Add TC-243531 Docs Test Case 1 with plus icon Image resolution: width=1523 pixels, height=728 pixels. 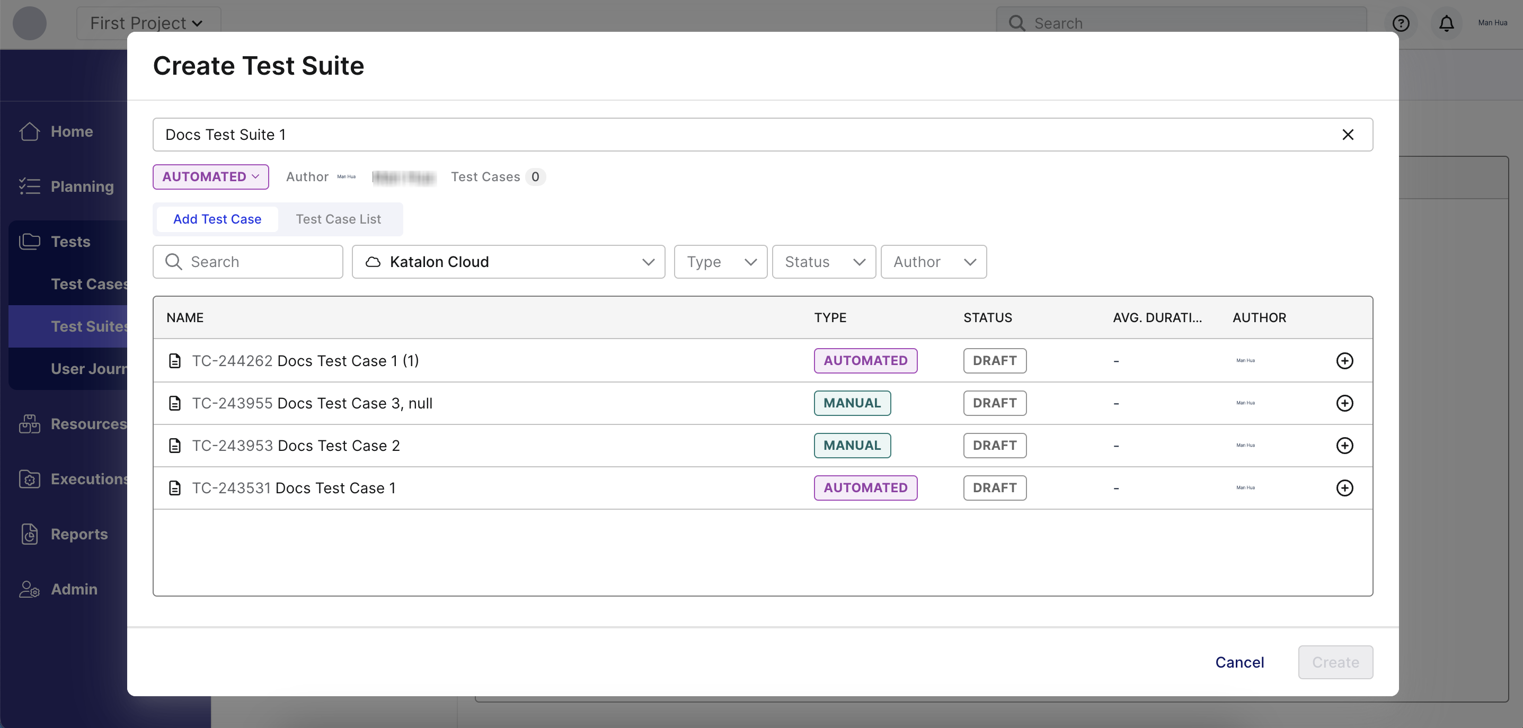pos(1344,488)
